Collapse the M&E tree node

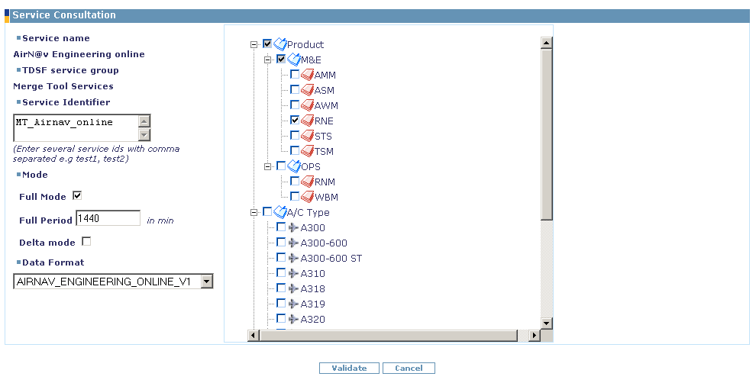coord(267,60)
